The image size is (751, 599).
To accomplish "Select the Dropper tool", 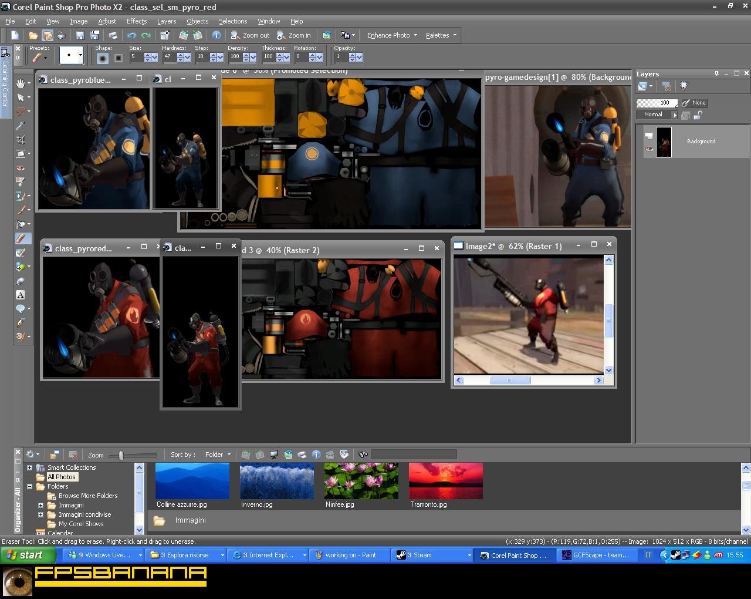I will (21, 126).
